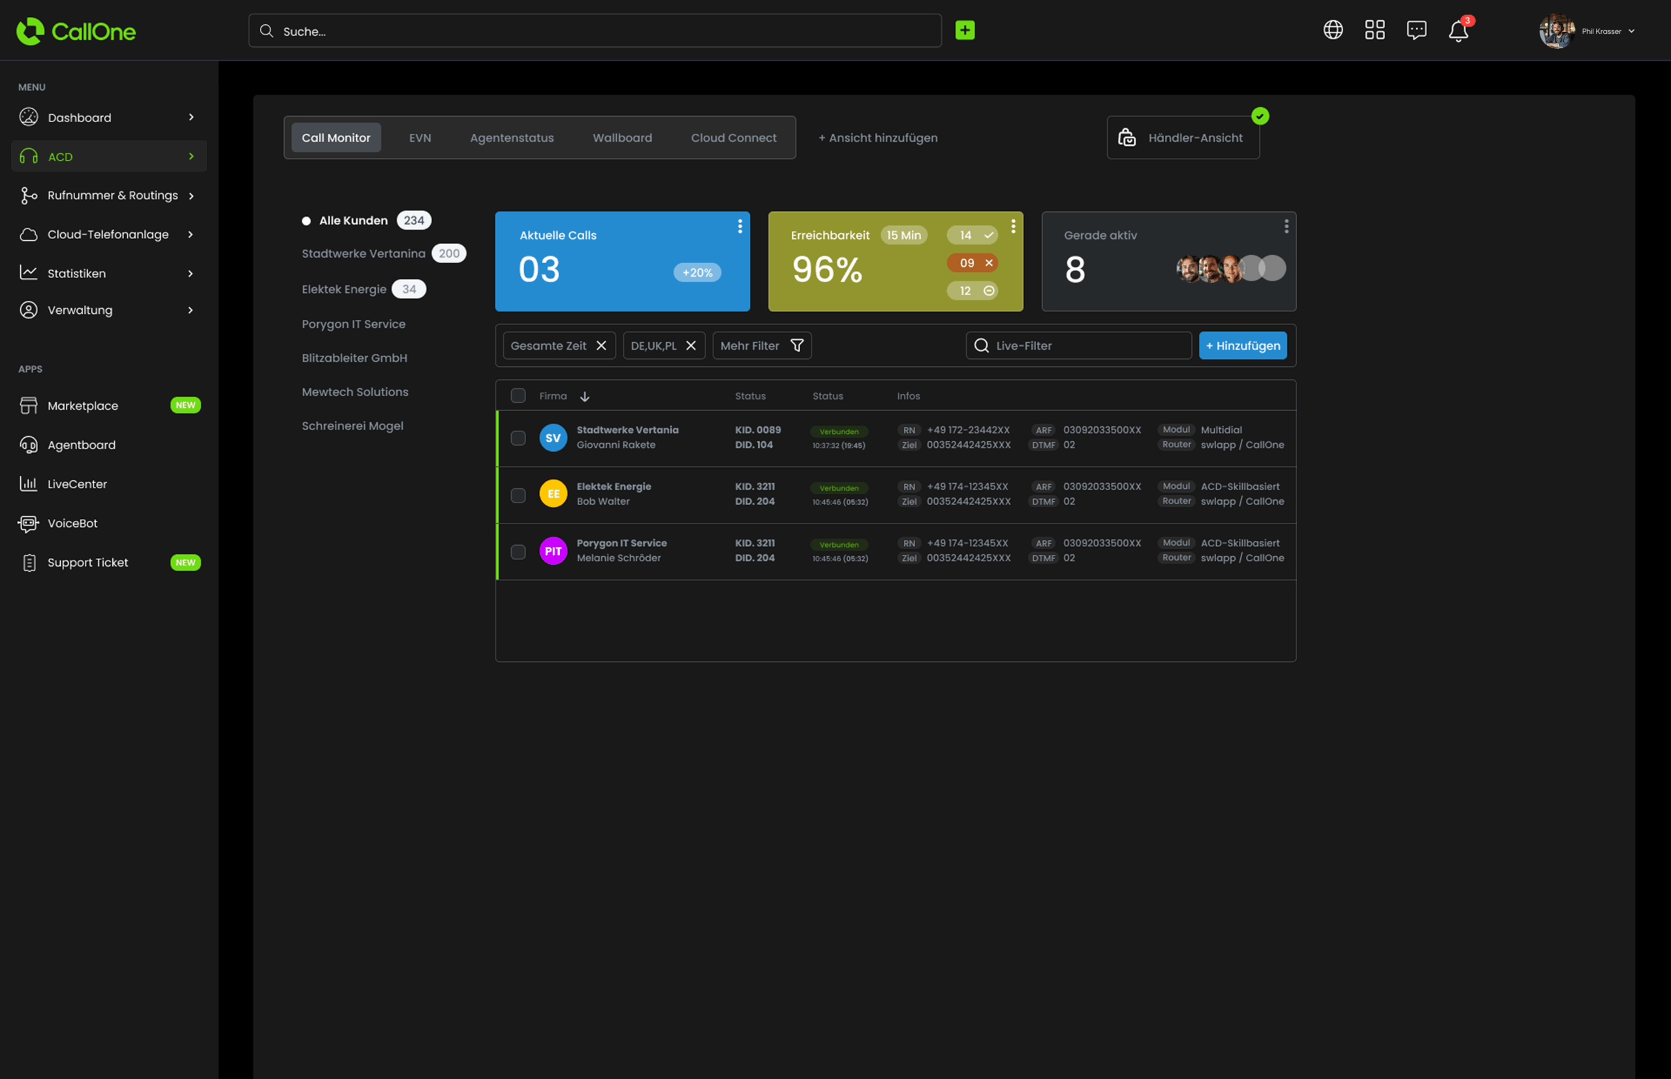
Task: Expand the ACD menu chevron
Action: [x=191, y=156]
